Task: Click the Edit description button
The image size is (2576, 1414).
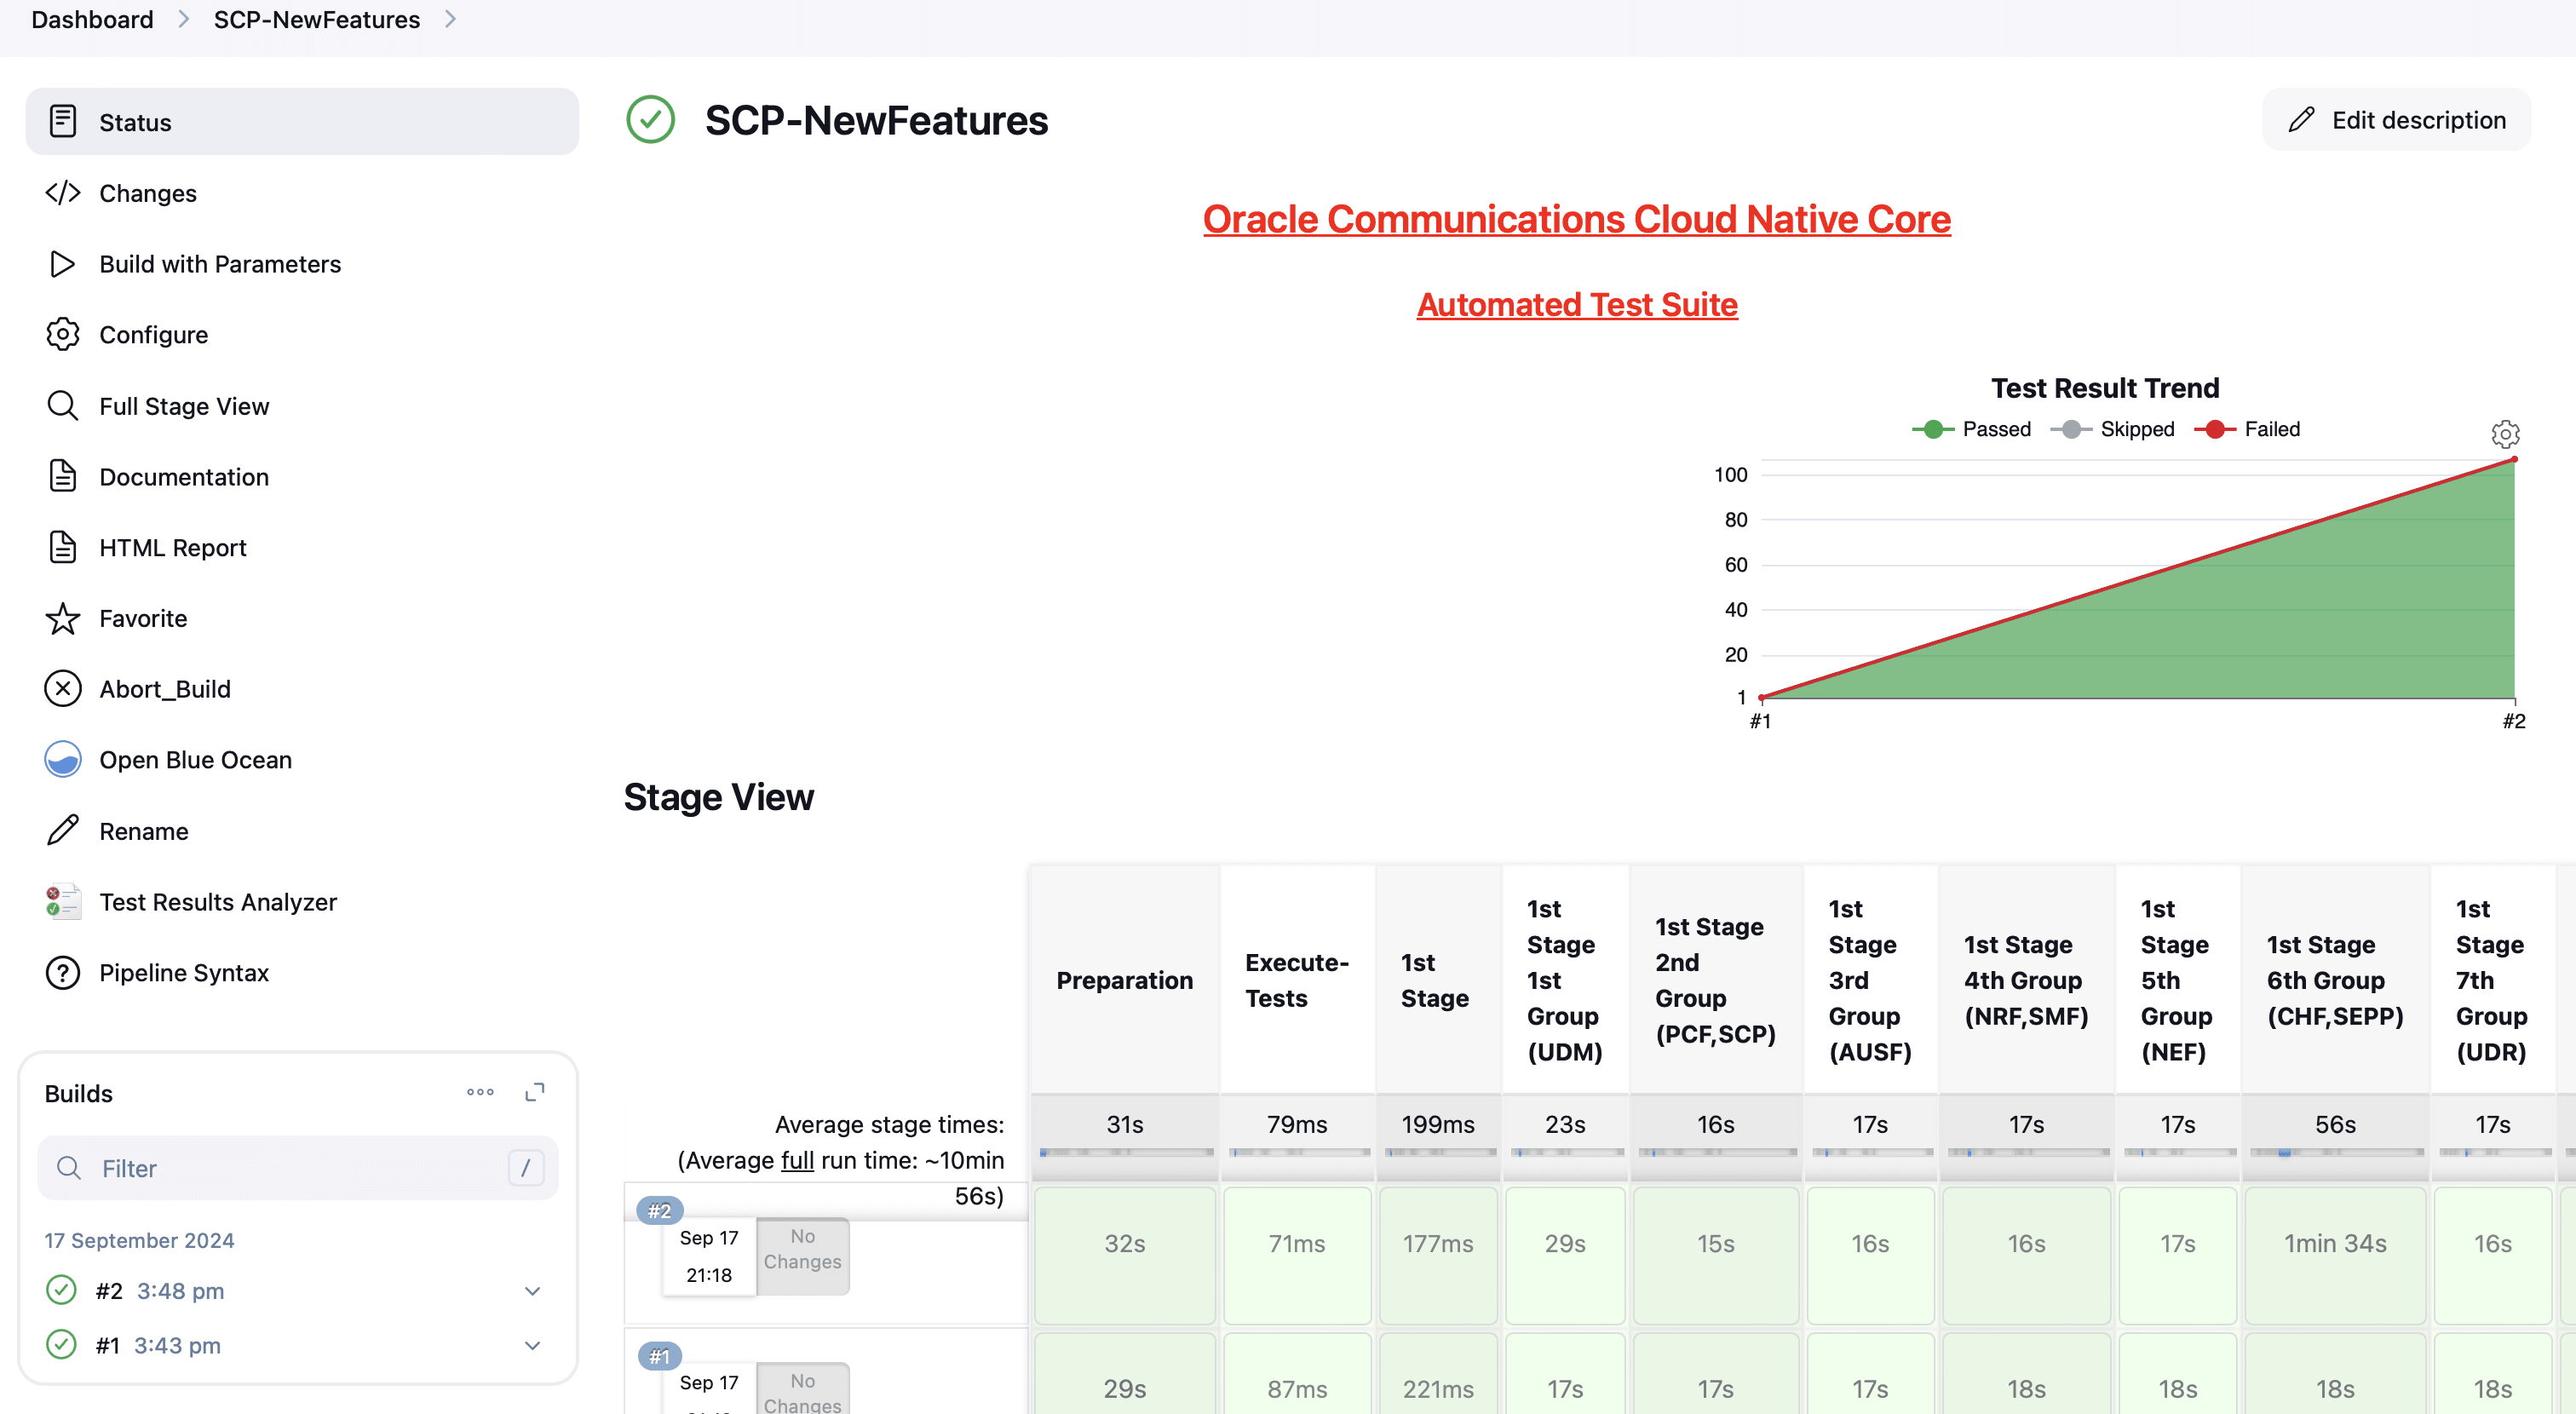Action: coord(2396,120)
